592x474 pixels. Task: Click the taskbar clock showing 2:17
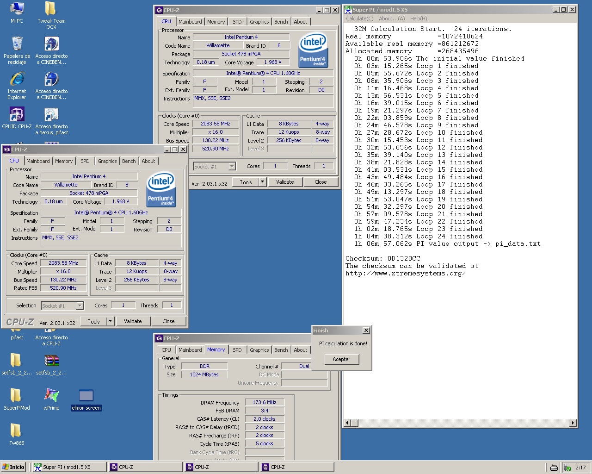tap(580, 468)
